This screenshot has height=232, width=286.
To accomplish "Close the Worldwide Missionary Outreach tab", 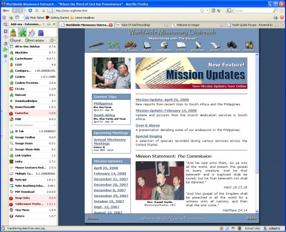I will (x=111, y=25).
